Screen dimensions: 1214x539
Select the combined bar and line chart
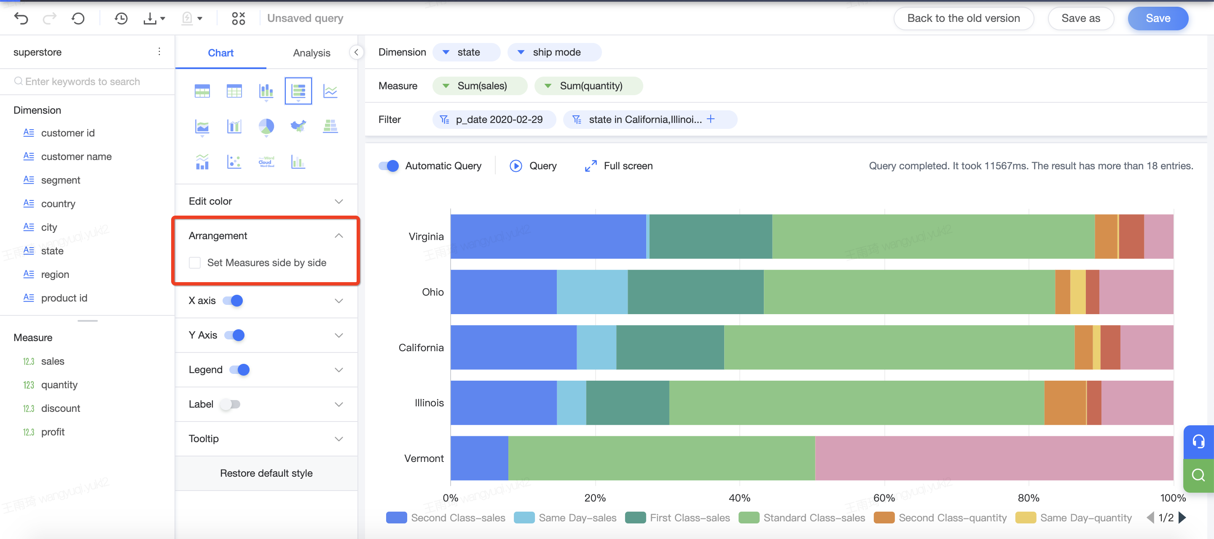click(202, 163)
